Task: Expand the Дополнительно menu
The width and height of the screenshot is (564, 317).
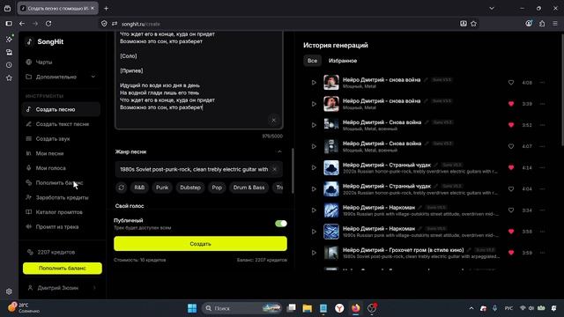Action: [61, 77]
